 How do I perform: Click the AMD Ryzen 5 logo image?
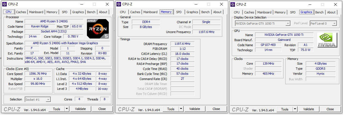(98, 29)
